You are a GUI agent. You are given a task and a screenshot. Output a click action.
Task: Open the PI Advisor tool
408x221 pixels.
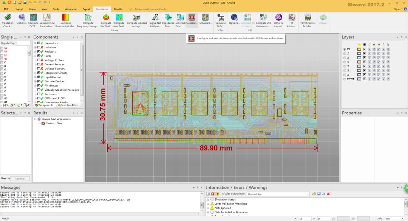click(x=292, y=20)
